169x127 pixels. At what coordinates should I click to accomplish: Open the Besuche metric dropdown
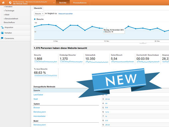[x=39, y=14]
